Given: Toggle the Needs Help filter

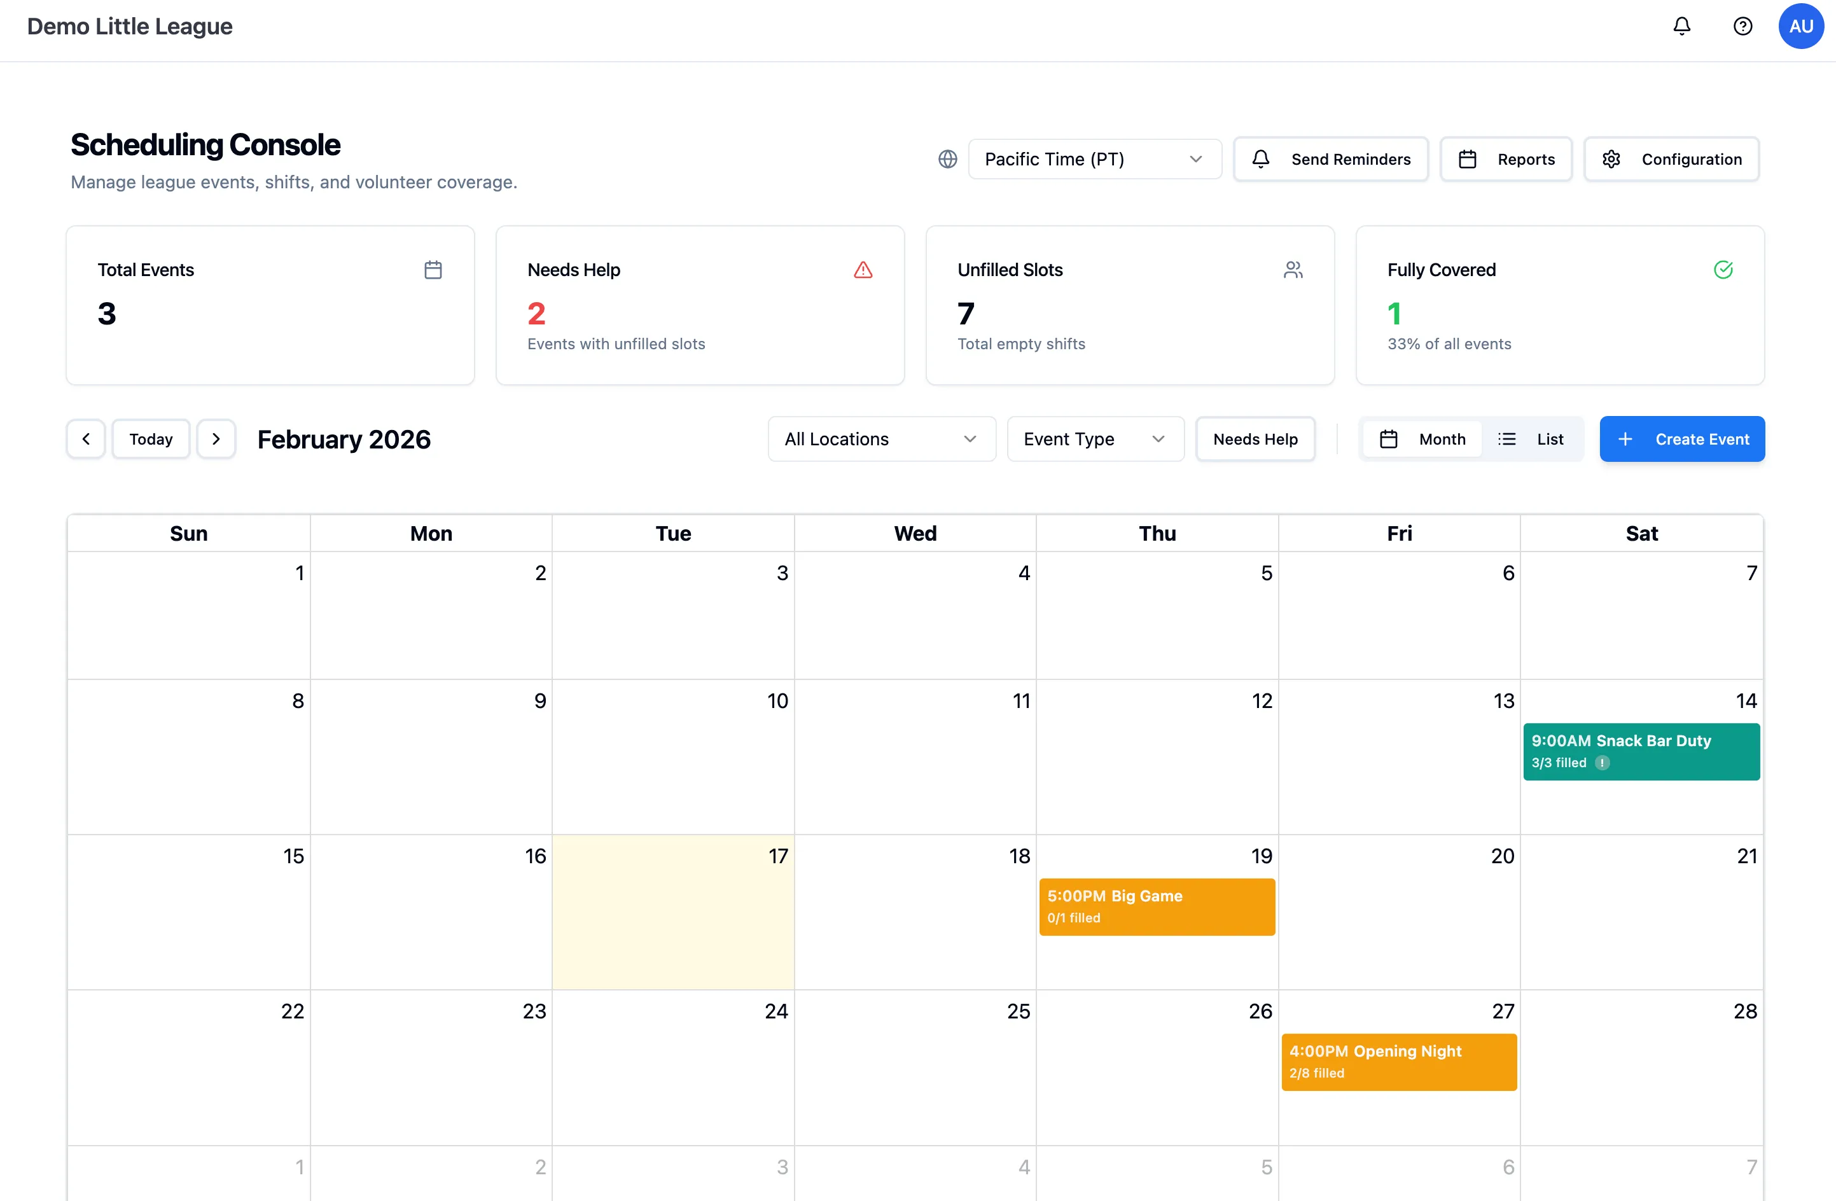Looking at the screenshot, I should click(1255, 439).
